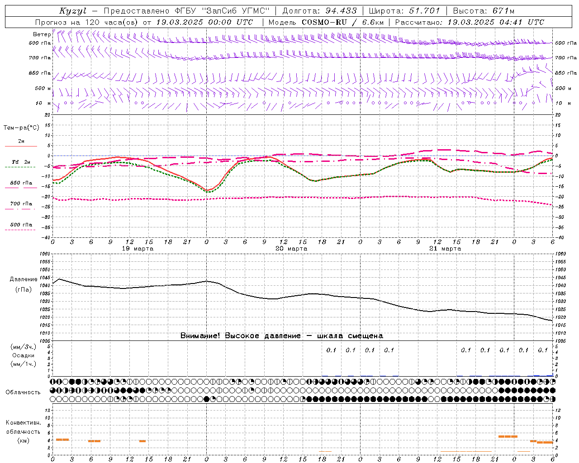Click the 700 гПа dash-dot temperature legend entry
Screen dimensions: 579x463
click(x=21, y=204)
